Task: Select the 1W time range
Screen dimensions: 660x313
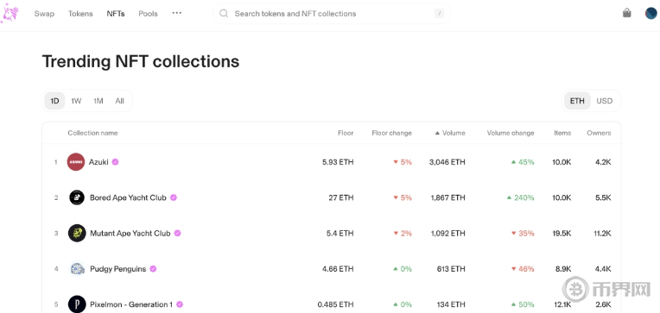Action: 76,101
